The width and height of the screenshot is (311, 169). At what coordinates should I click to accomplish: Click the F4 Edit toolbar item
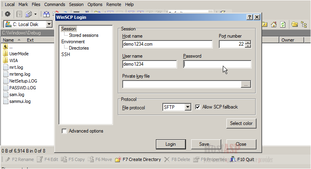point(47,159)
